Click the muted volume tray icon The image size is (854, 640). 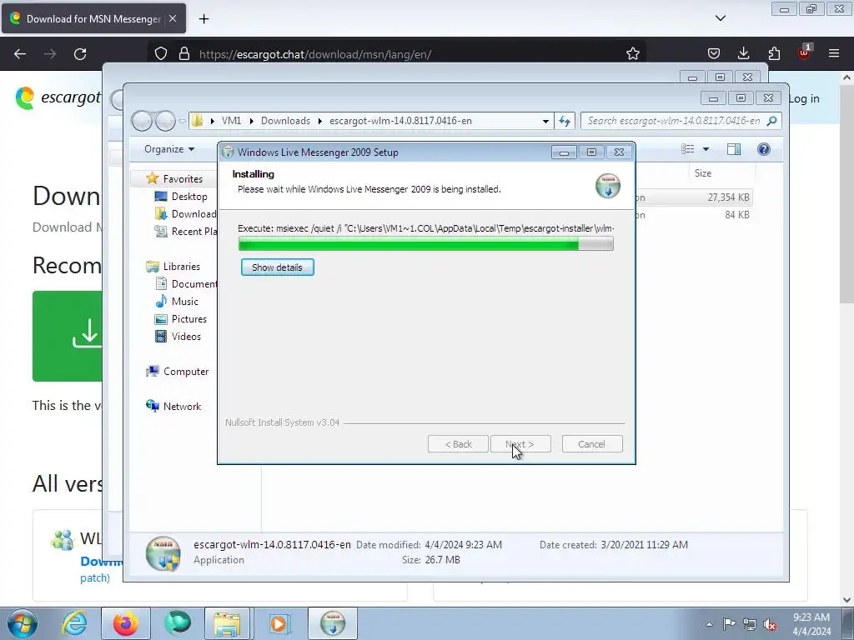click(x=770, y=624)
